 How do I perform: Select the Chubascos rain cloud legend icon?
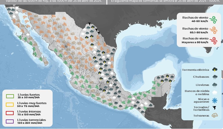[215, 77]
